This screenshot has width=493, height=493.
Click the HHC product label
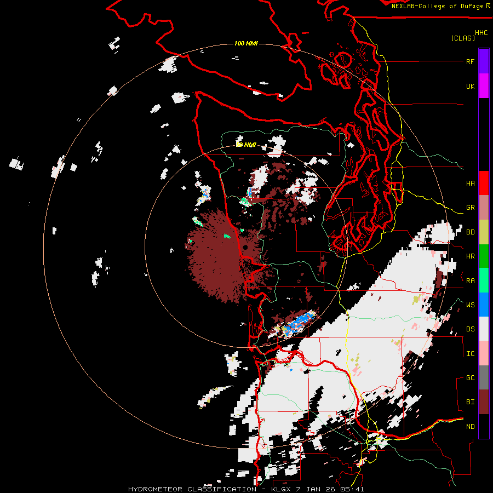coord(481,33)
